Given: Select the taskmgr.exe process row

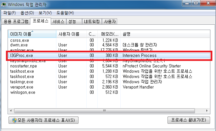Looking at the screenshot, I should [109, 82].
